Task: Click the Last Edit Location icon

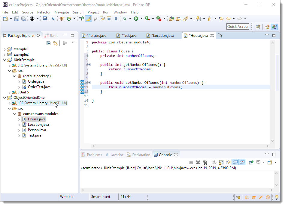Action: [221, 19]
